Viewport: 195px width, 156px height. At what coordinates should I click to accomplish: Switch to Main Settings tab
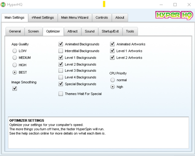[x=14, y=18]
